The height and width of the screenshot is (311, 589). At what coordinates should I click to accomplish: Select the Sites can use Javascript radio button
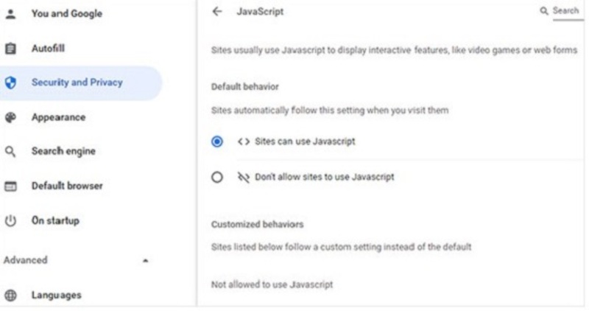pyautogui.click(x=217, y=141)
